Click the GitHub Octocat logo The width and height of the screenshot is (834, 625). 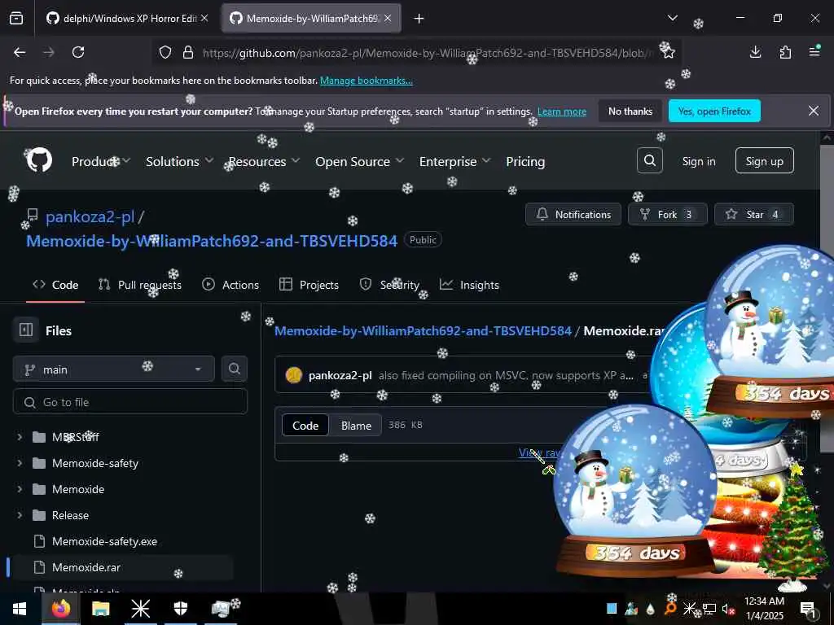(39, 160)
